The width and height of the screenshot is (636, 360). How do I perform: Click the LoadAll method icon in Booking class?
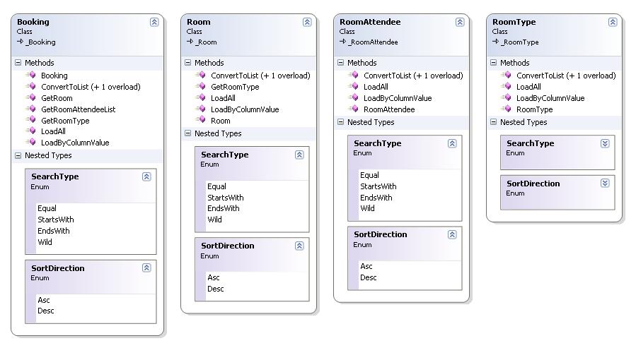point(31,131)
